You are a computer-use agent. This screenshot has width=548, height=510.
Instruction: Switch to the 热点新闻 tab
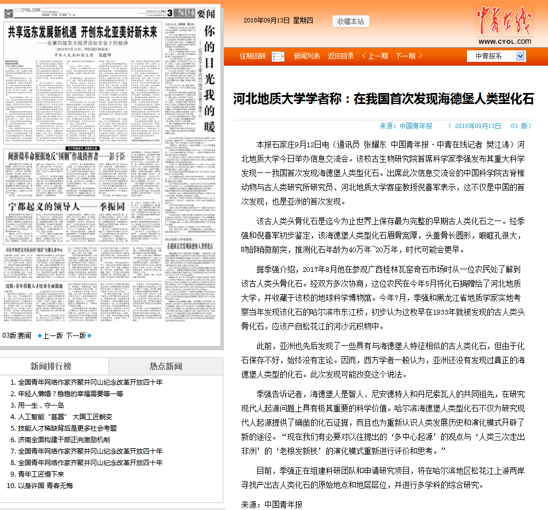click(x=166, y=366)
